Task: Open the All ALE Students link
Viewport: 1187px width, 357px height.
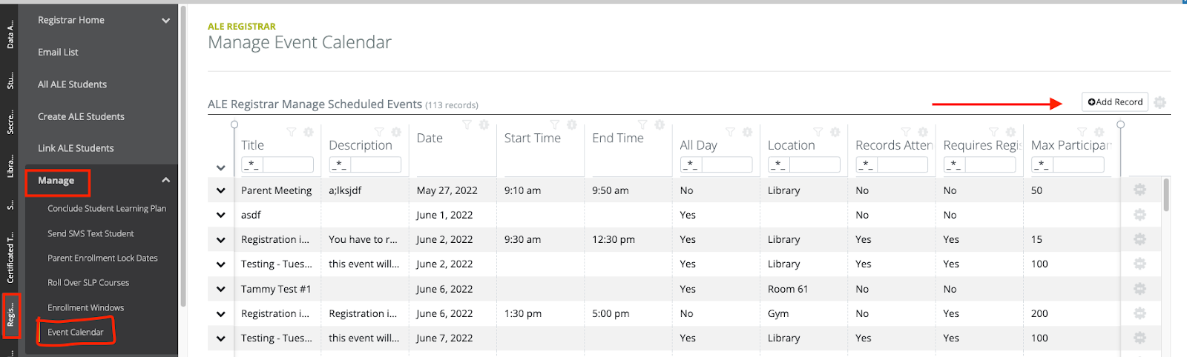Action: coord(73,84)
